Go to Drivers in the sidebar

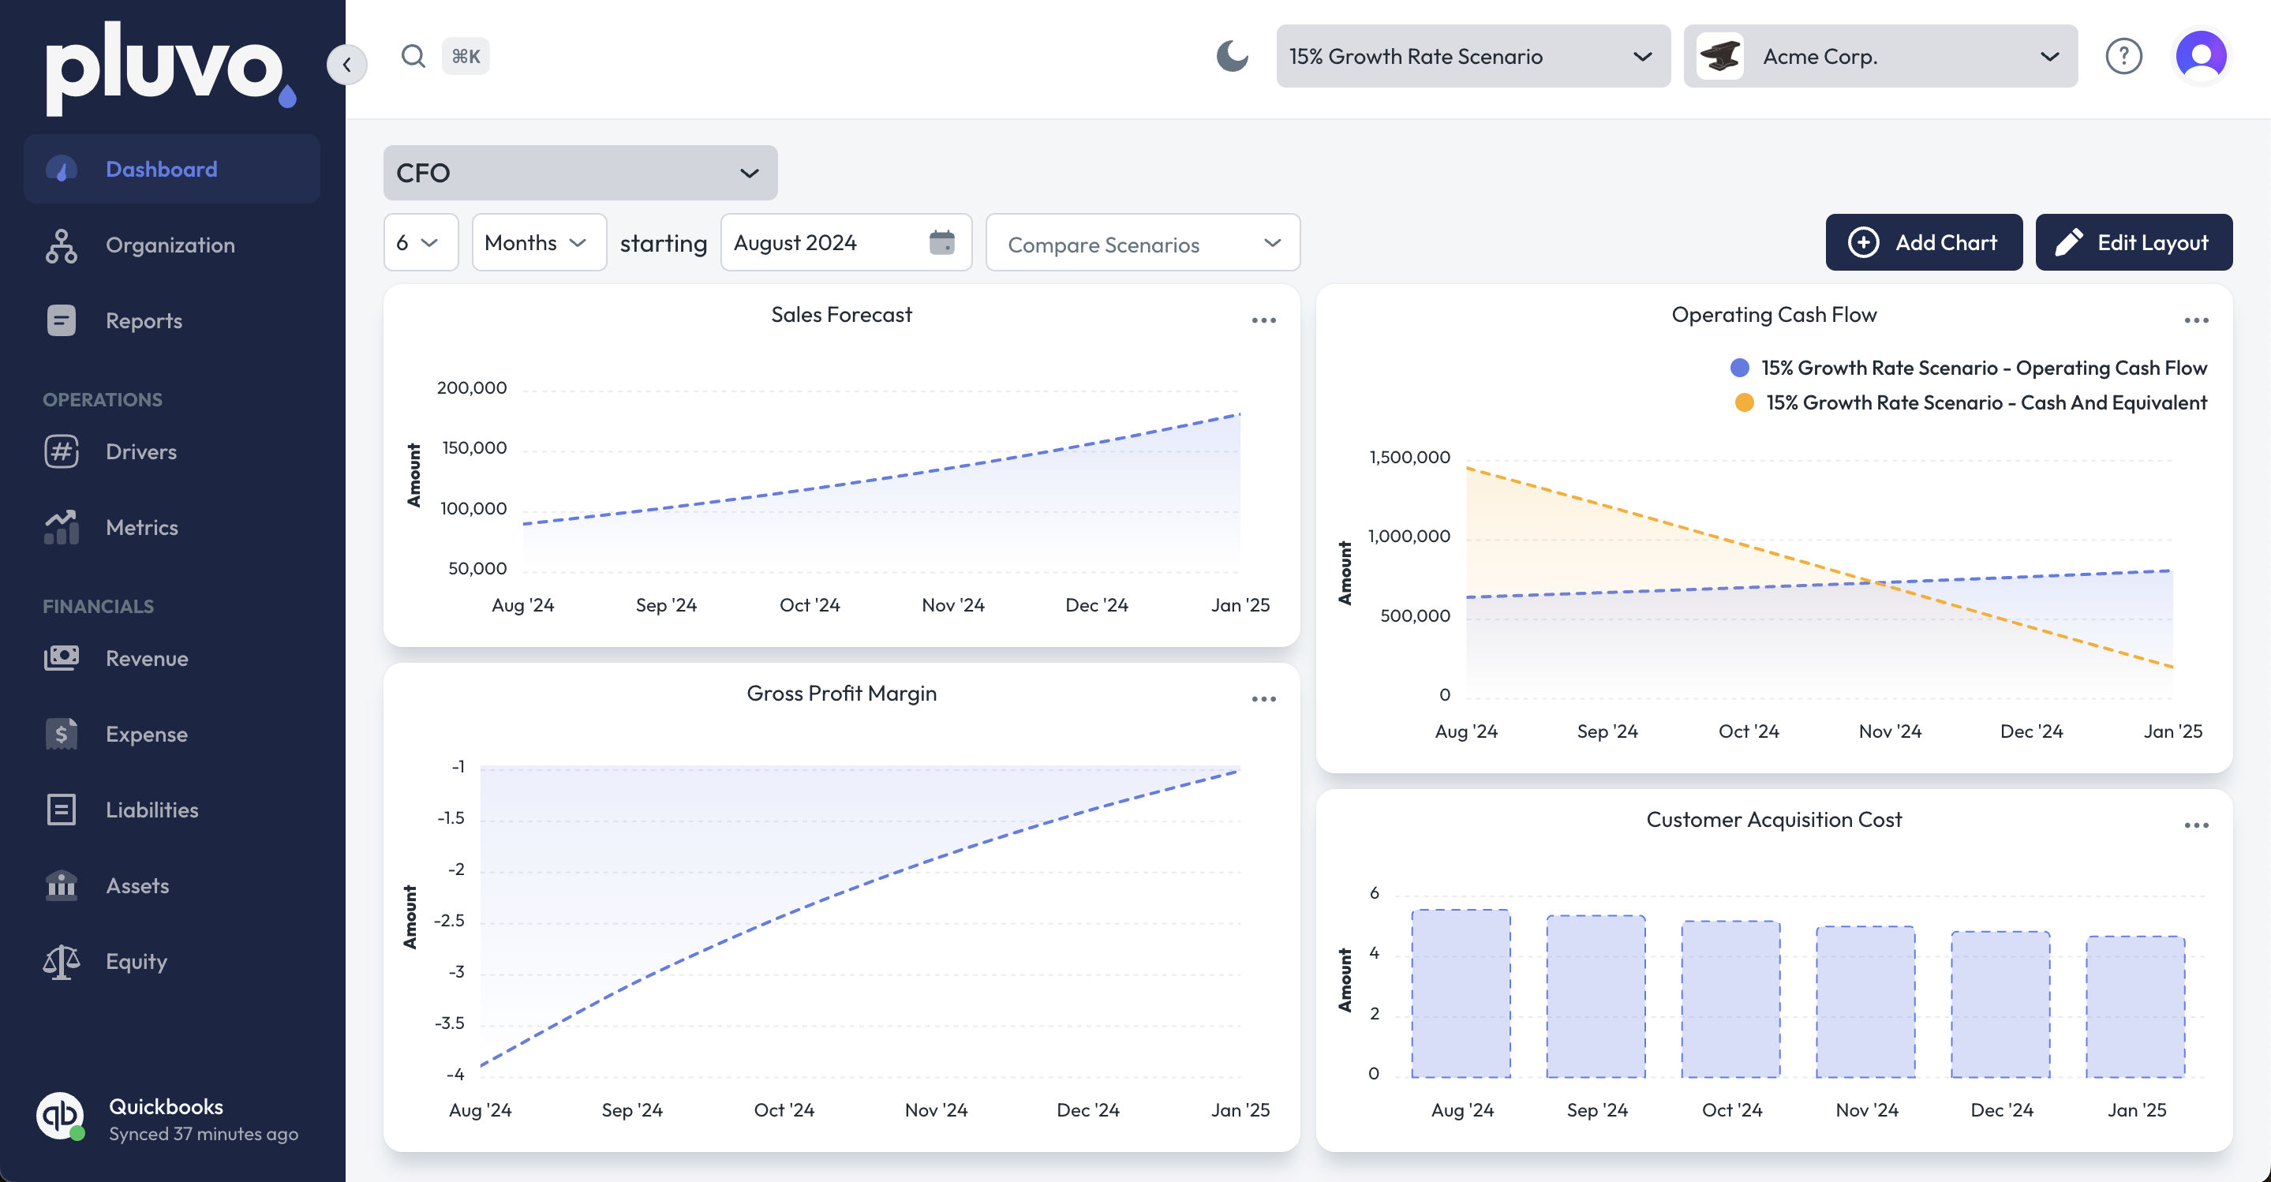[x=141, y=451]
